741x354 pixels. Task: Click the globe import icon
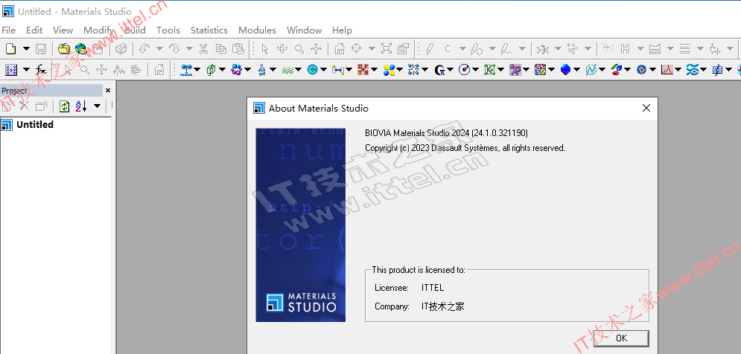81,48
